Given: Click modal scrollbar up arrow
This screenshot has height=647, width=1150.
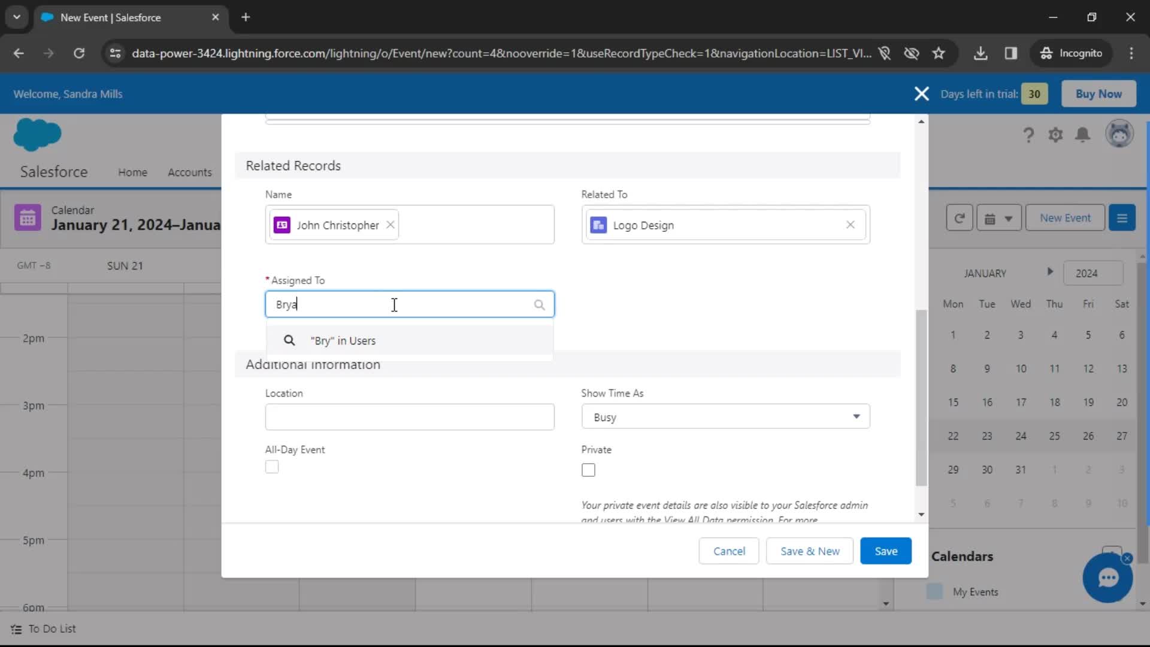Looking at the screenshot, I should point(921,122).
